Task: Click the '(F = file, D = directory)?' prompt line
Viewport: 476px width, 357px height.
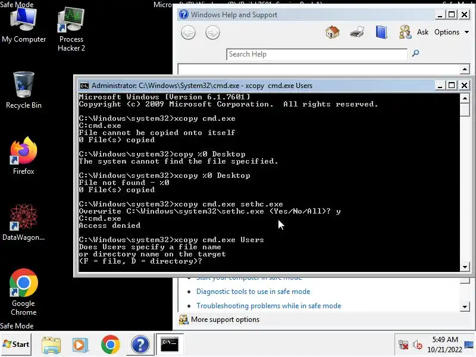Action: 140,261
